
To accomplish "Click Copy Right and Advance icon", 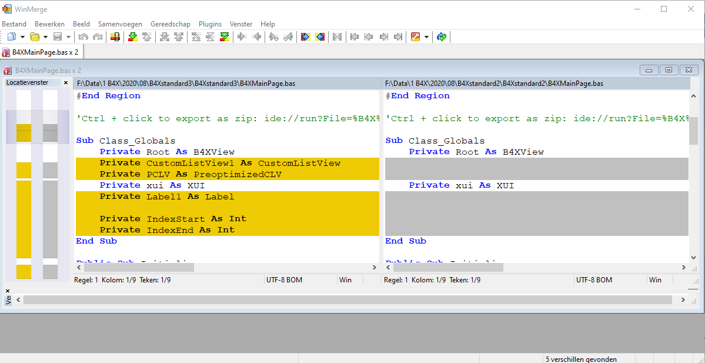I will click(274, 37).
